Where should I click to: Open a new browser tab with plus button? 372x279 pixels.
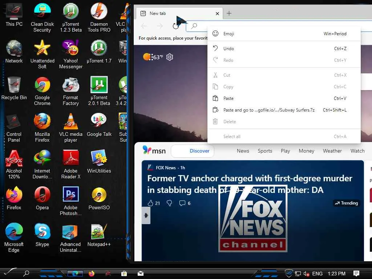[x=229, y=13]
